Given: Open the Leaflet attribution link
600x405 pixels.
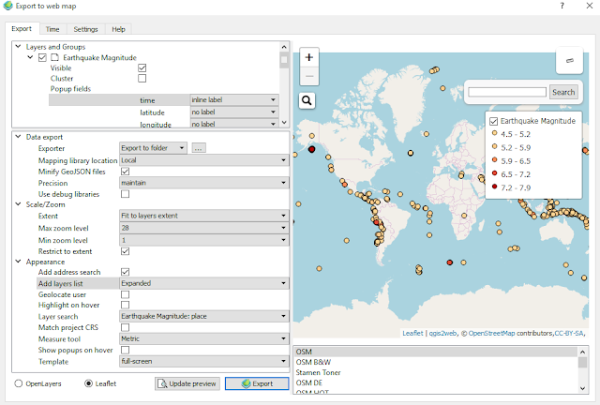Looking at the screenshot, I should point(412,333).
